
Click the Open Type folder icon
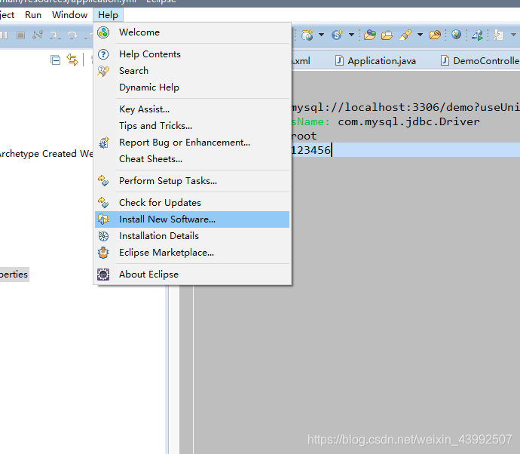click(x=370, y=35)
